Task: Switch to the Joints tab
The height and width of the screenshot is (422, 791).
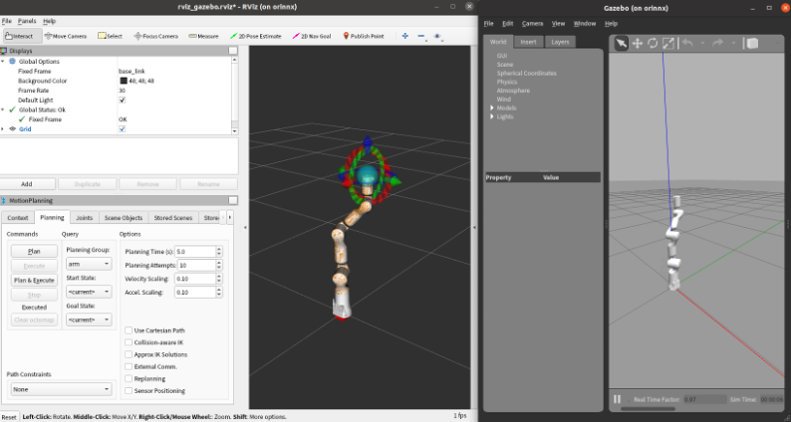Action: tap(85, 217)
